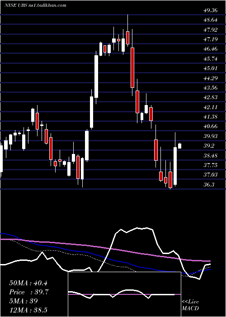Select the 36.3 price axis label

(x=209, y=185)
